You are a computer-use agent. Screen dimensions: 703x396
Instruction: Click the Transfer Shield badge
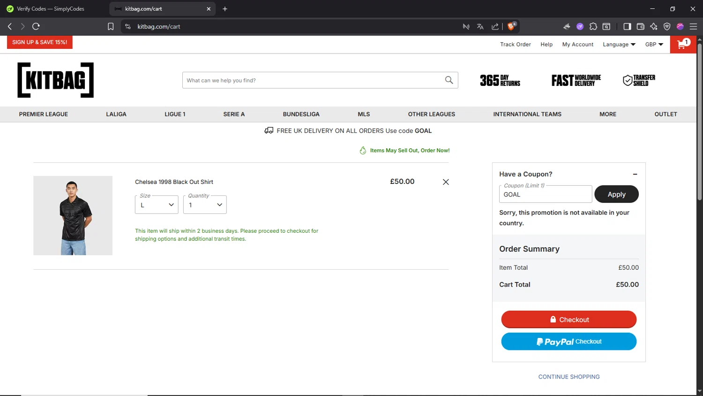click(639, 80)
